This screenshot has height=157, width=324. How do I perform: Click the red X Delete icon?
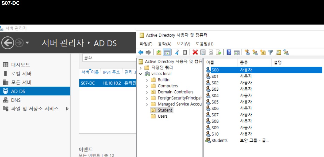point(195,52)
